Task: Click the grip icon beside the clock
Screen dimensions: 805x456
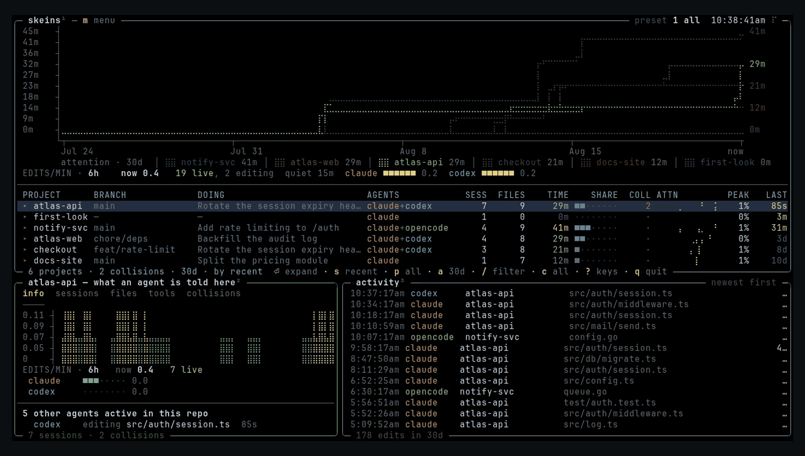Action: pyautogui.click(x=774, y=20)
